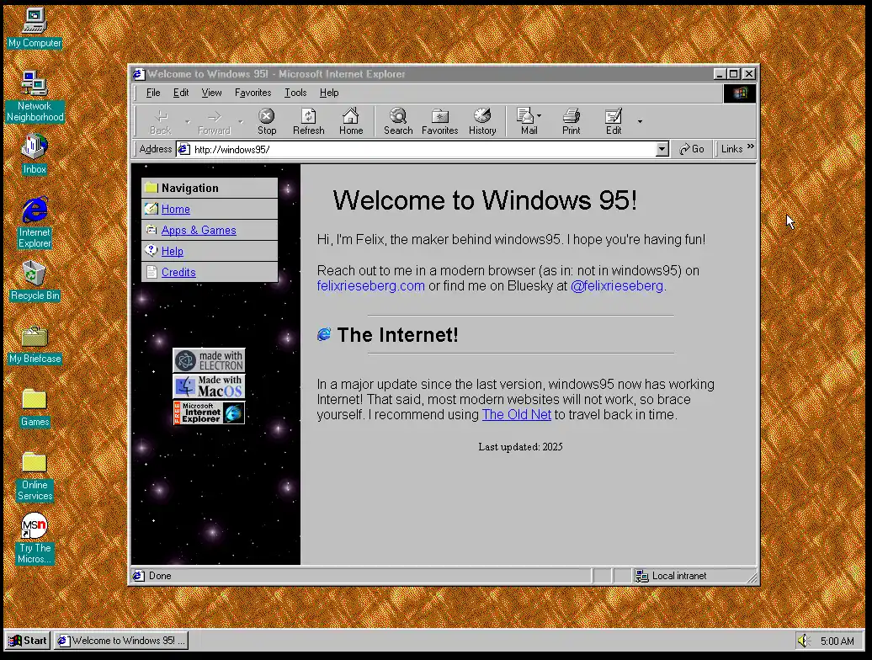
Task: Open the View menu
Action: pyautogui.click(x=211, y=93)
